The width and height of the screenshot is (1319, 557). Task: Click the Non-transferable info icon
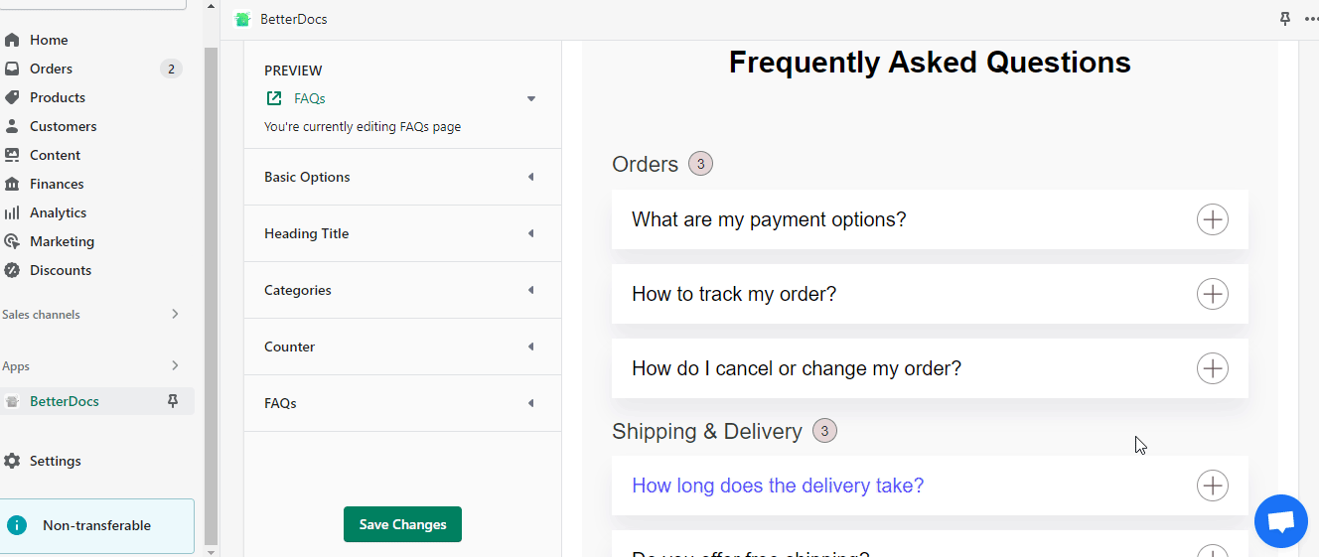click(x=17, y=525)
